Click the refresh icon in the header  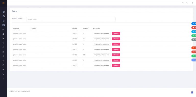tap(187, 3)
